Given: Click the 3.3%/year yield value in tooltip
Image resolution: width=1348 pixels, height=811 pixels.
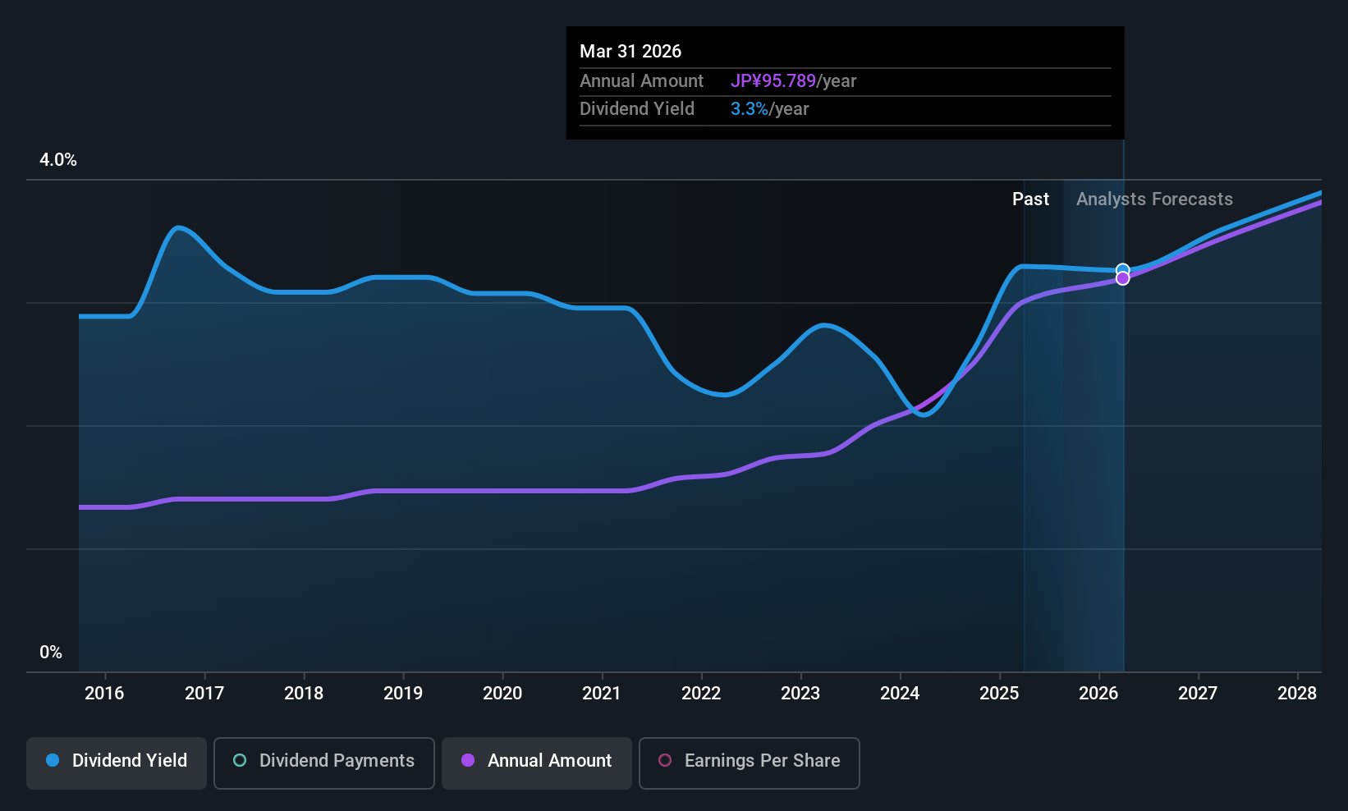Looking at the screenshot, I should [770, 109].
